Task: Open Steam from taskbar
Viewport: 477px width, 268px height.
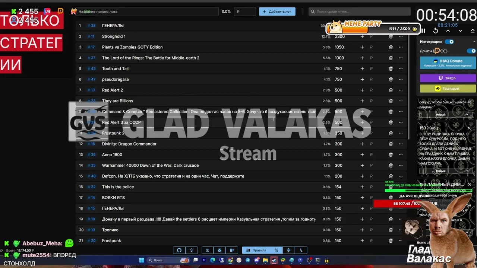Action: tap(274, 260)
